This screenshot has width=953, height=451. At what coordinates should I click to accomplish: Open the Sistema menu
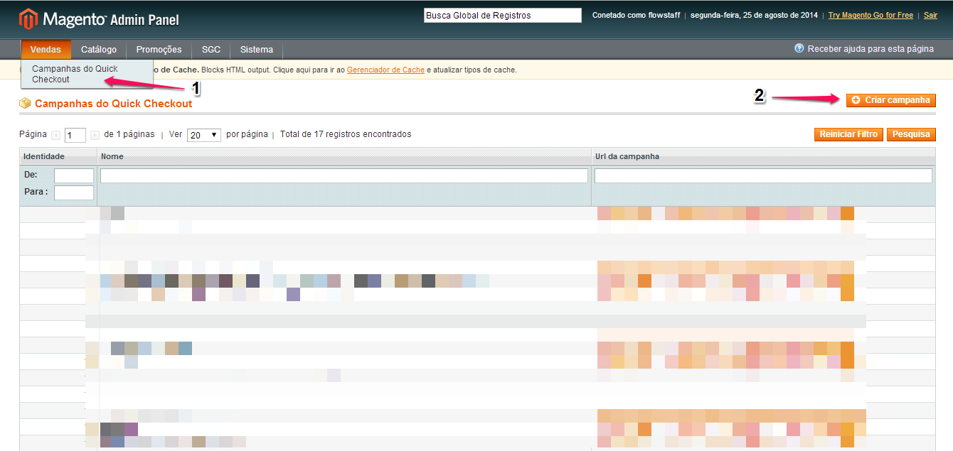coord(257,50)
